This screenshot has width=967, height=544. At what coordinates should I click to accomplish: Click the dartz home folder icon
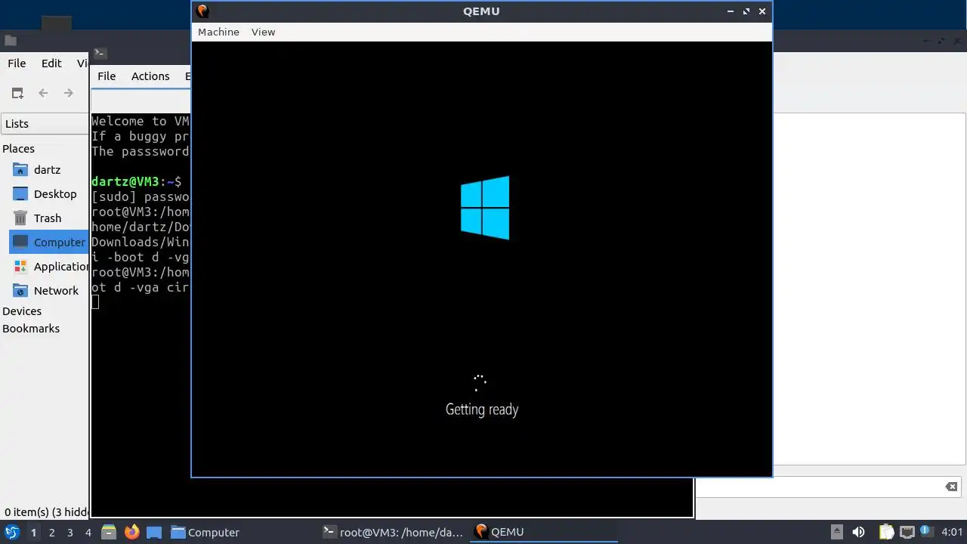coord(20,169)
